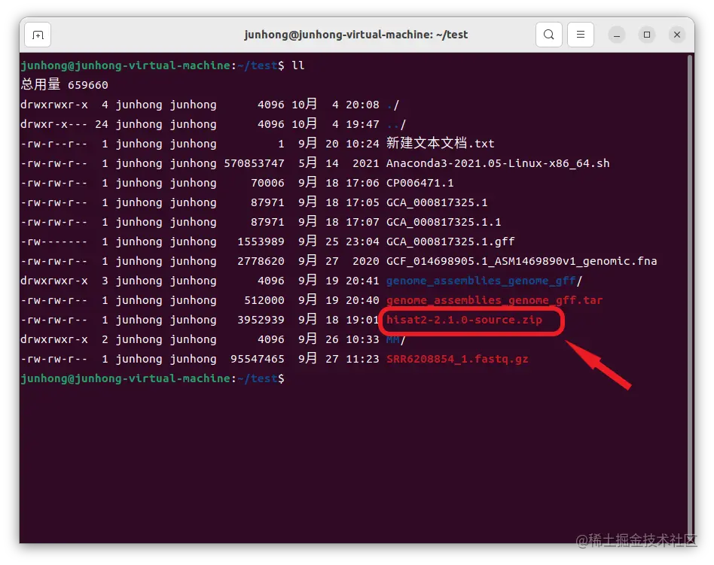714x565 pixels.
Task: Click the file name CP006471.1
Action: (420, 183)
